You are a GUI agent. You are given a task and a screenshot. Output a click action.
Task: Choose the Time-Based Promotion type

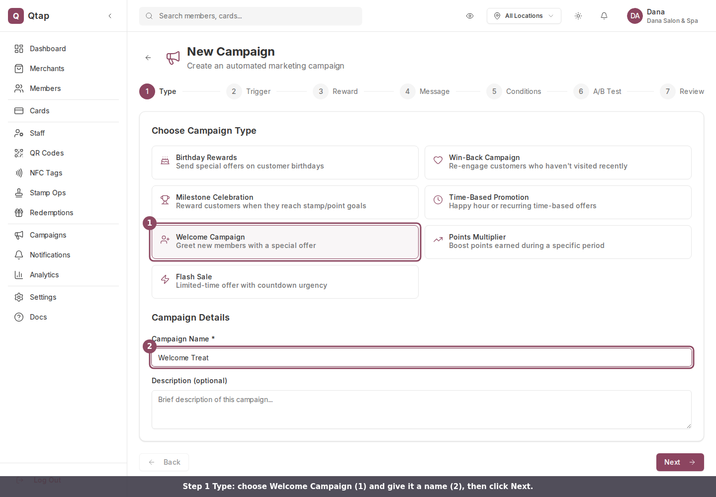pos(558,202)
